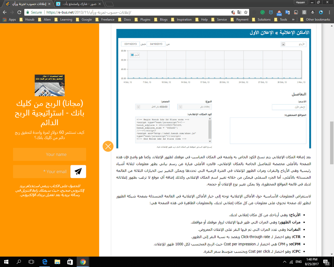Open the Google Translate extension icon

(288, 12)
